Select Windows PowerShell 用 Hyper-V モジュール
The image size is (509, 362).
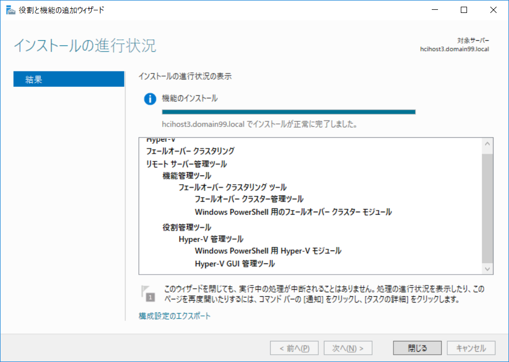pos(268,251)
